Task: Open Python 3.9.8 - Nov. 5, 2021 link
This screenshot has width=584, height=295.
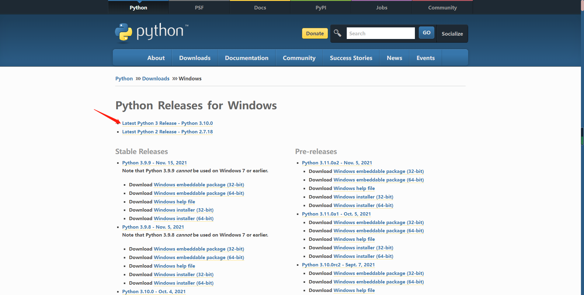Action: (x=153, y=227)
